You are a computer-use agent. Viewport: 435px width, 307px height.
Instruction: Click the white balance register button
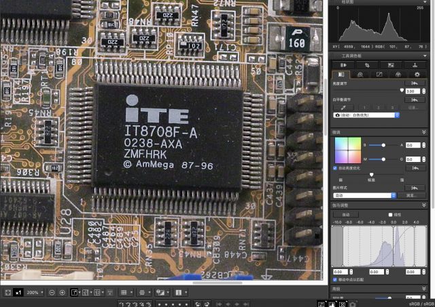413,107
